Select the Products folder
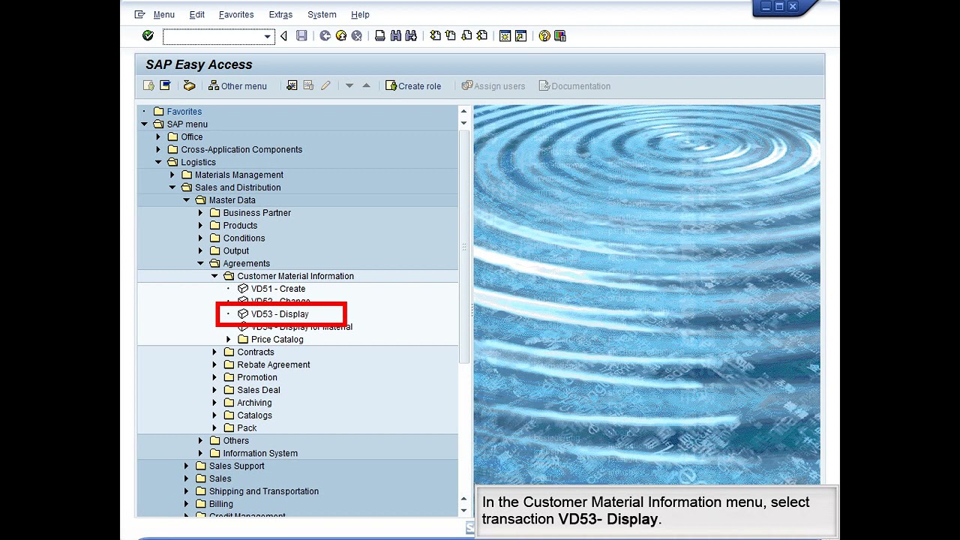The height and width of the screenshot is (540, 960). [x=240, y=226]
